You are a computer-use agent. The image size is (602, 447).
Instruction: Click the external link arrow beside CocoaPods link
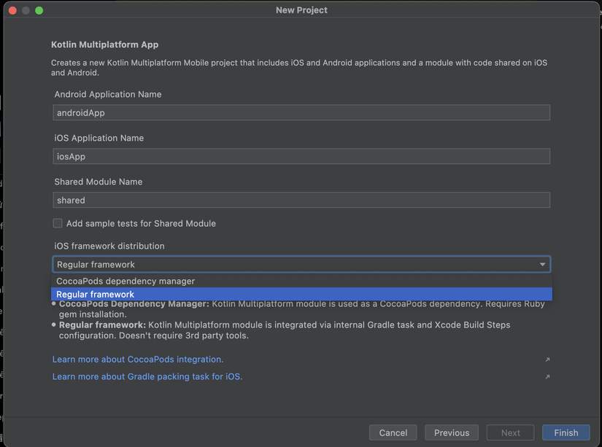pos(547,359)
